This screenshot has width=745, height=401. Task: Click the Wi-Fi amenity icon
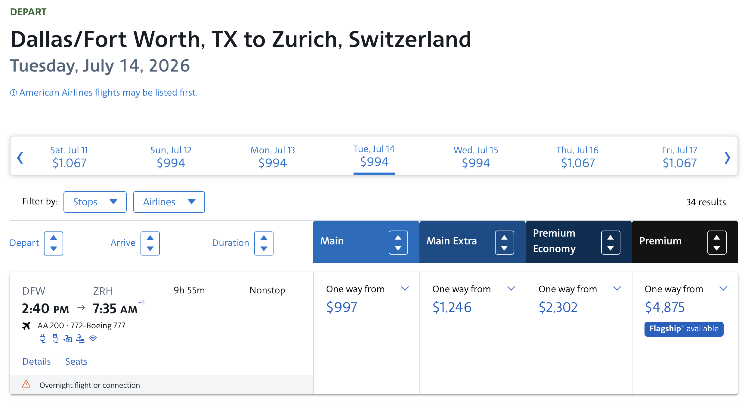coord(93,339)
